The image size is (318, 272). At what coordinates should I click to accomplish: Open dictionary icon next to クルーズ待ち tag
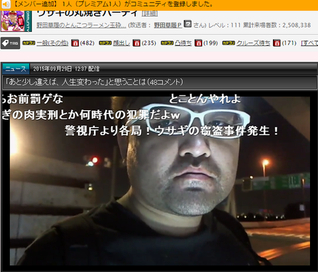(276, 43)
